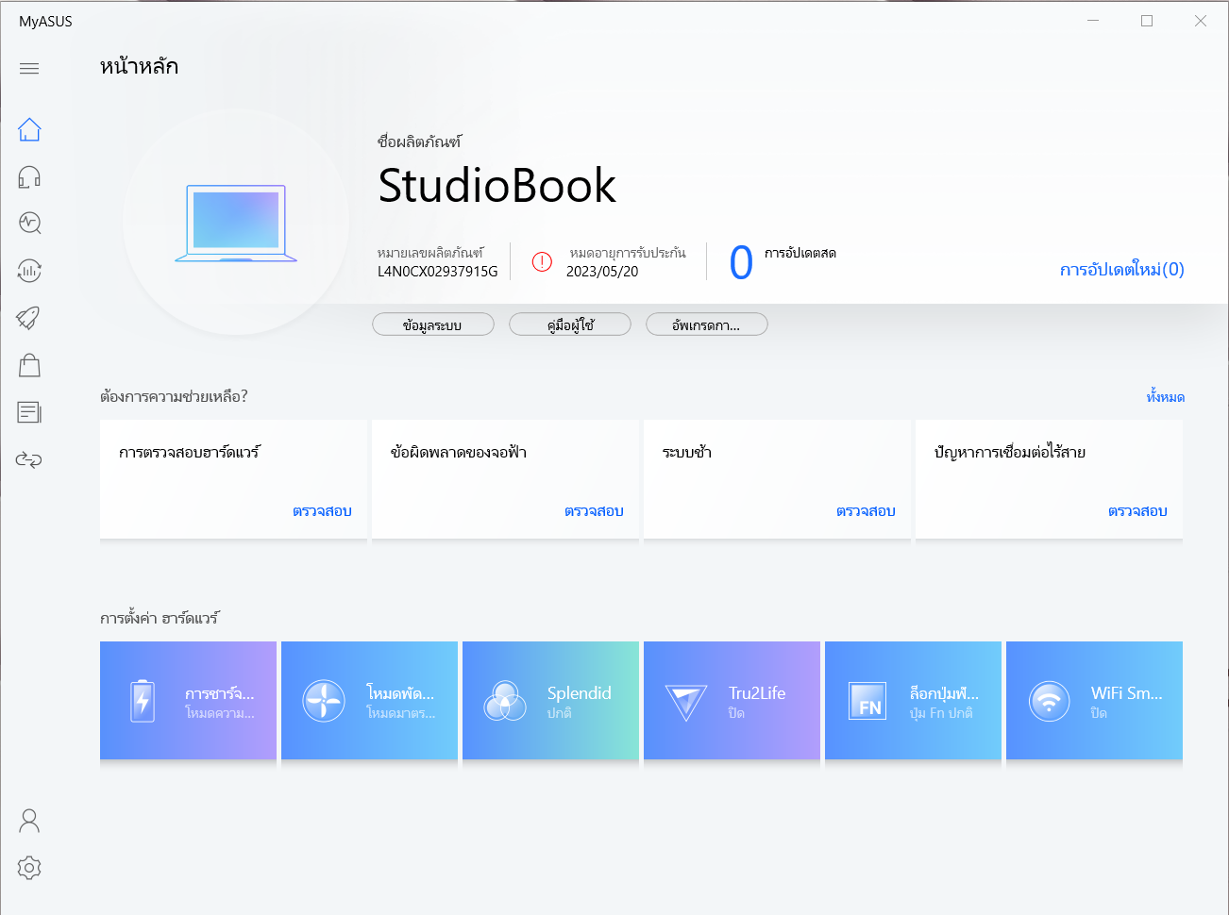Click the ทั้งหมด view-all link
This screenshot has height=915, width=1229.
[x=1165, y=397]
